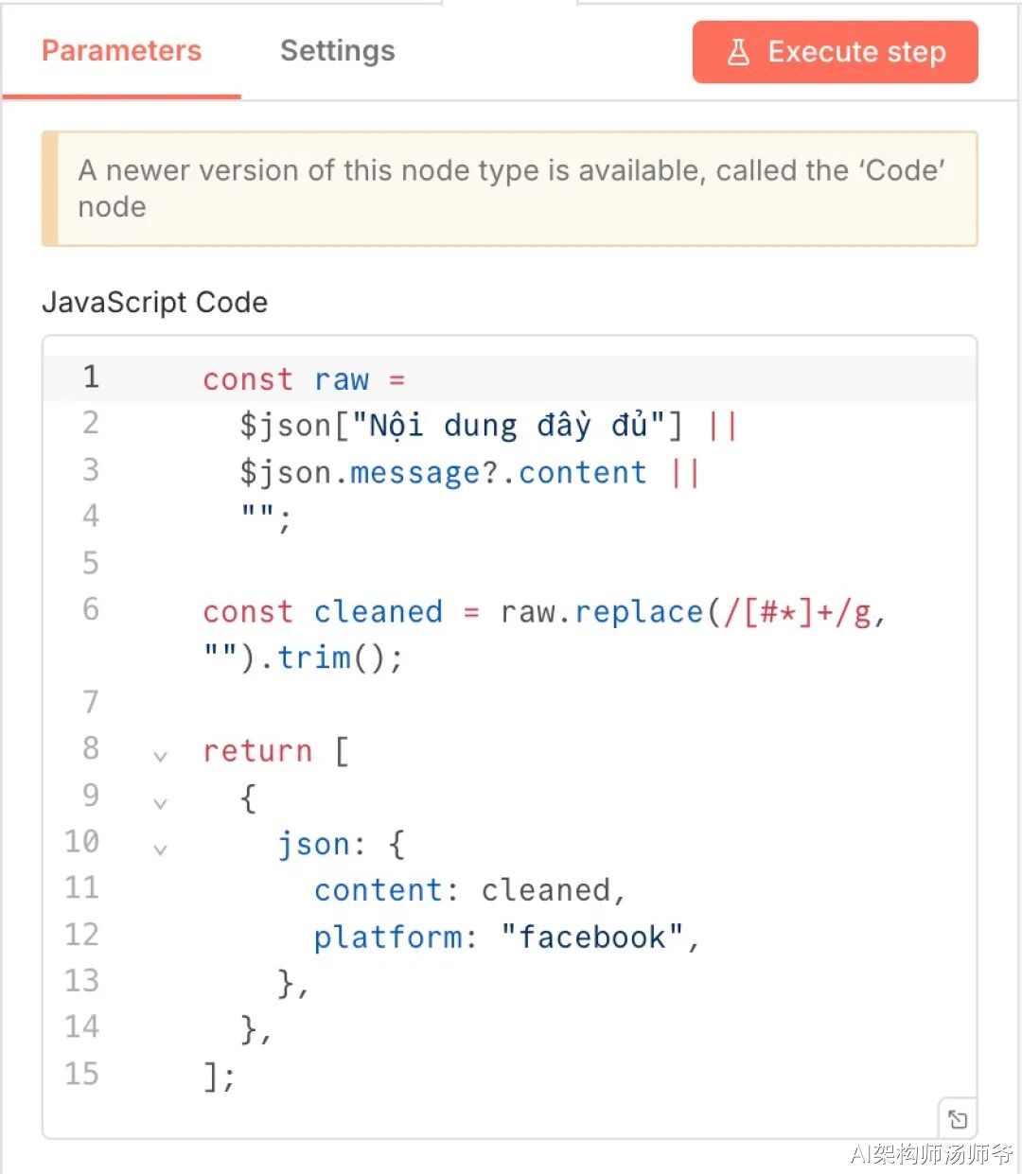Collapse the json block at line 10

(x=160, y=849)
